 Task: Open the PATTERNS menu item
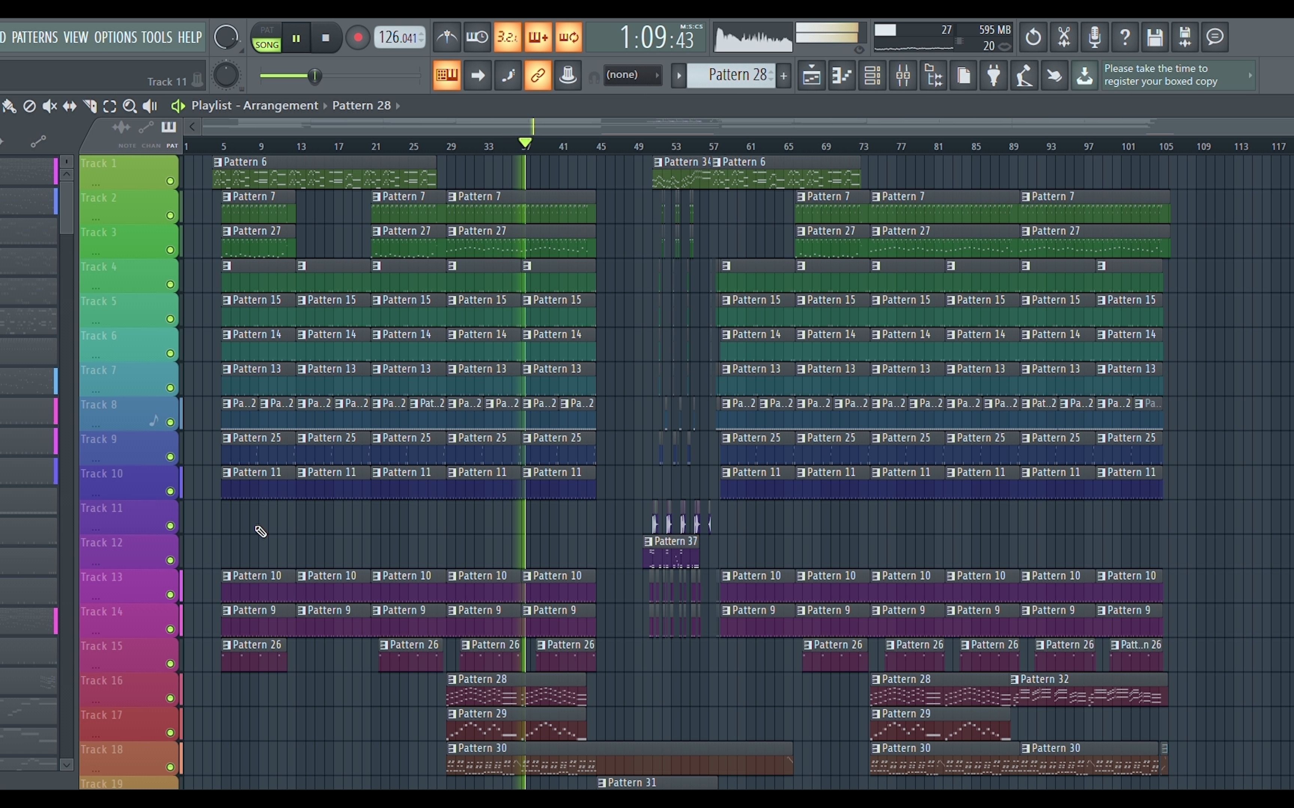click(x=34, y=37)
